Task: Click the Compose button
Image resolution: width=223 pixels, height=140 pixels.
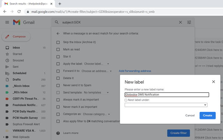Action: tap(16, 37)
